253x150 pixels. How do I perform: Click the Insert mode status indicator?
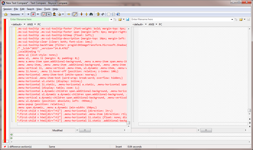118,147
